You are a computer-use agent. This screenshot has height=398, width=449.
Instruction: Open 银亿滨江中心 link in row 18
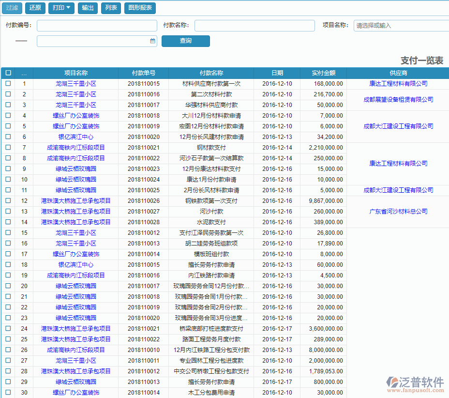(x=76, y=265)
